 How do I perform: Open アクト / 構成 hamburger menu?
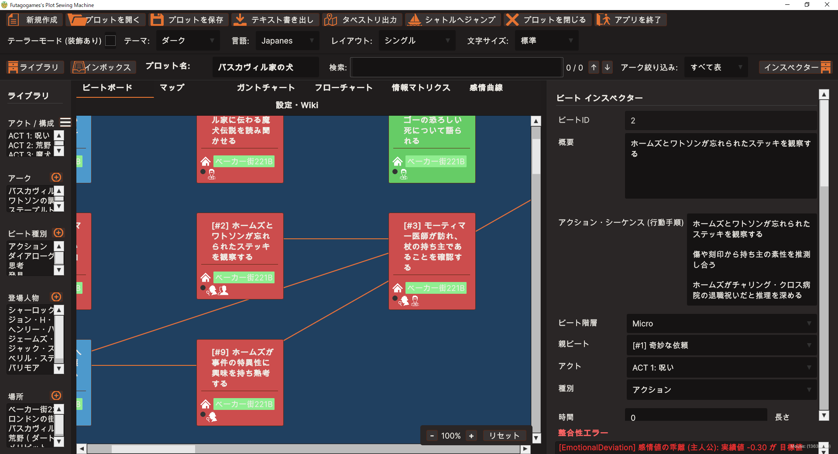65,122
